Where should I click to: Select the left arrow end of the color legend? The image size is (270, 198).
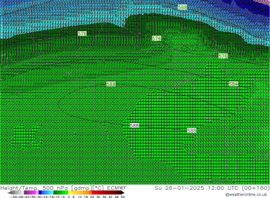click(x=10, y=193)
